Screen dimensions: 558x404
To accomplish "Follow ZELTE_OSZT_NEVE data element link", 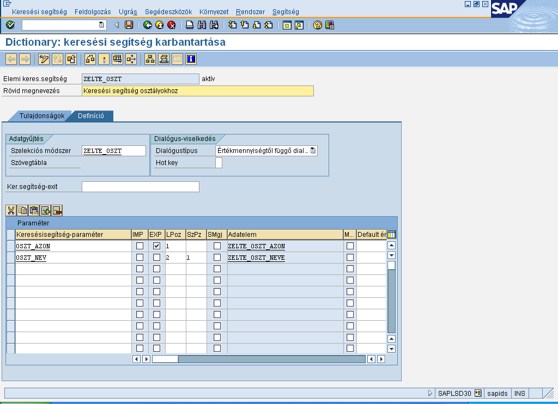I will point(256,258).
